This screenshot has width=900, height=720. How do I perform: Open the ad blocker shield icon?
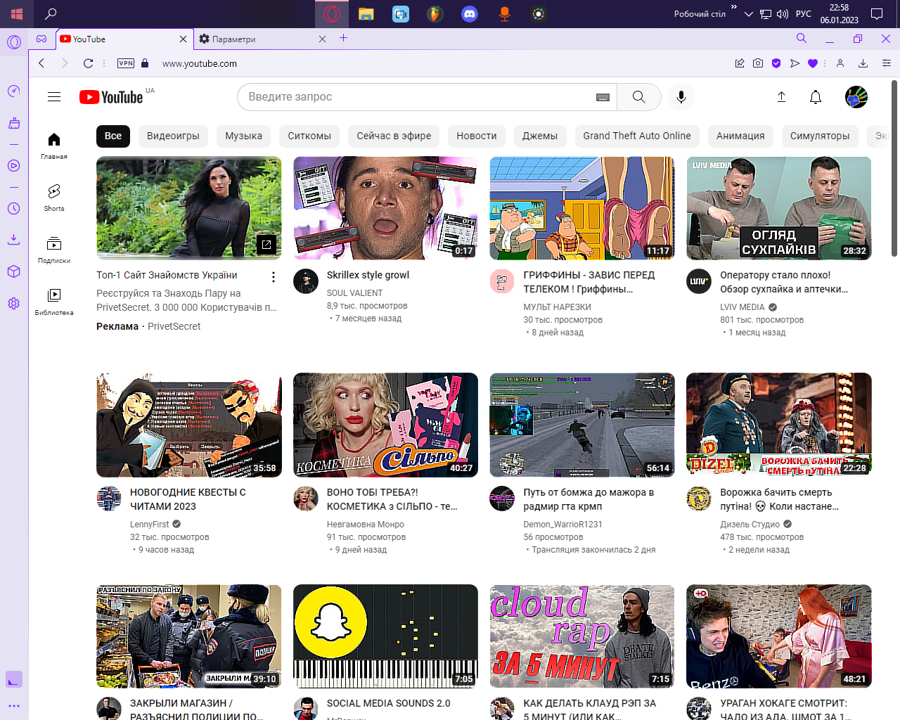point(776,63)
